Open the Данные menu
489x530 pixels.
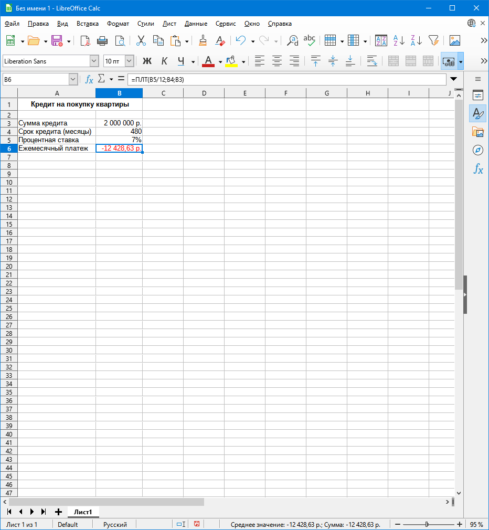(196, 24)
